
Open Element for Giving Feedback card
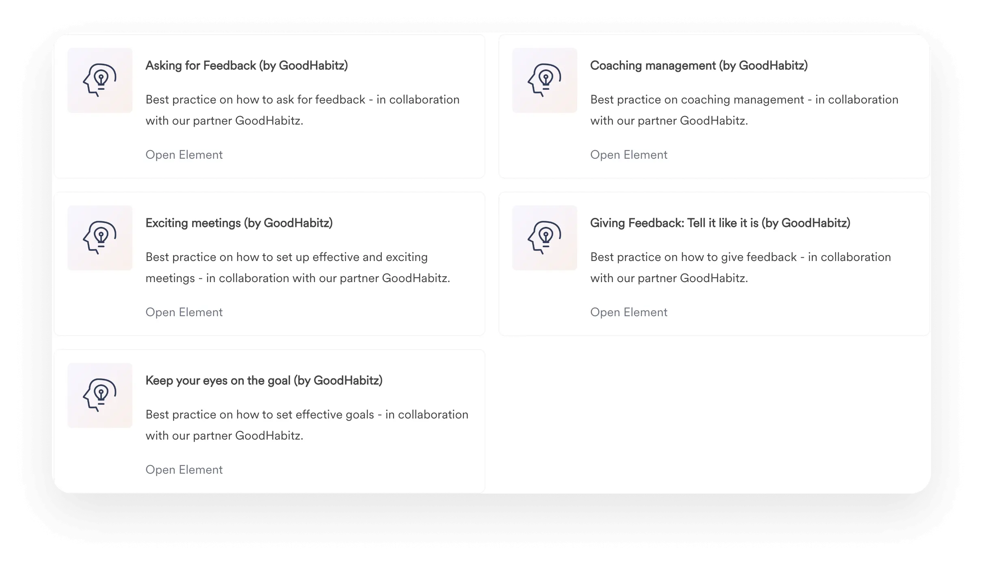[629, 312]
